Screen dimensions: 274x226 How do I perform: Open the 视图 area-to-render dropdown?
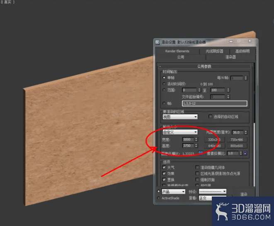point(180,117)
